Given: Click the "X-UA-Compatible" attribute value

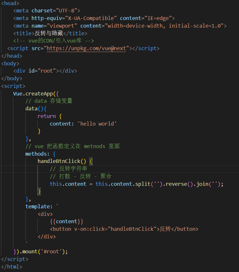Looking at the screenshot, I should pos(91,18).
